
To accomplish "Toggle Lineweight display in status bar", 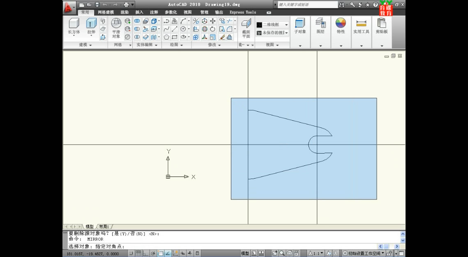I will coord(190,253).
